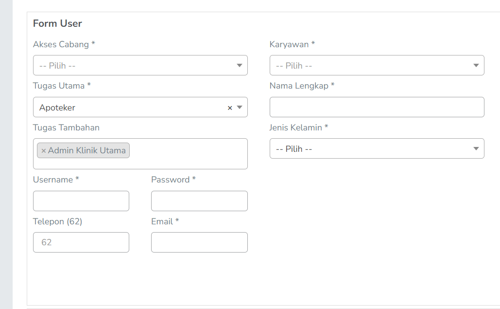This screenshot has width=500, height=309.
Task: Click the Jenis Kelamin dropdown arrow
Action: coord(476,149)
